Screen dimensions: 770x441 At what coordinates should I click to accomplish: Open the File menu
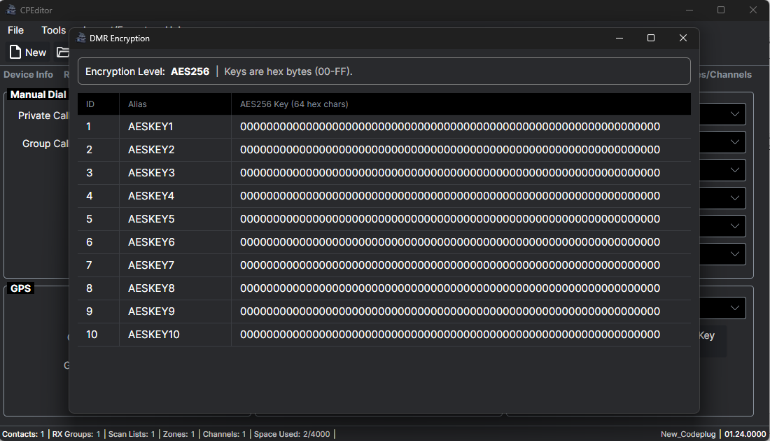coord(15,30)
